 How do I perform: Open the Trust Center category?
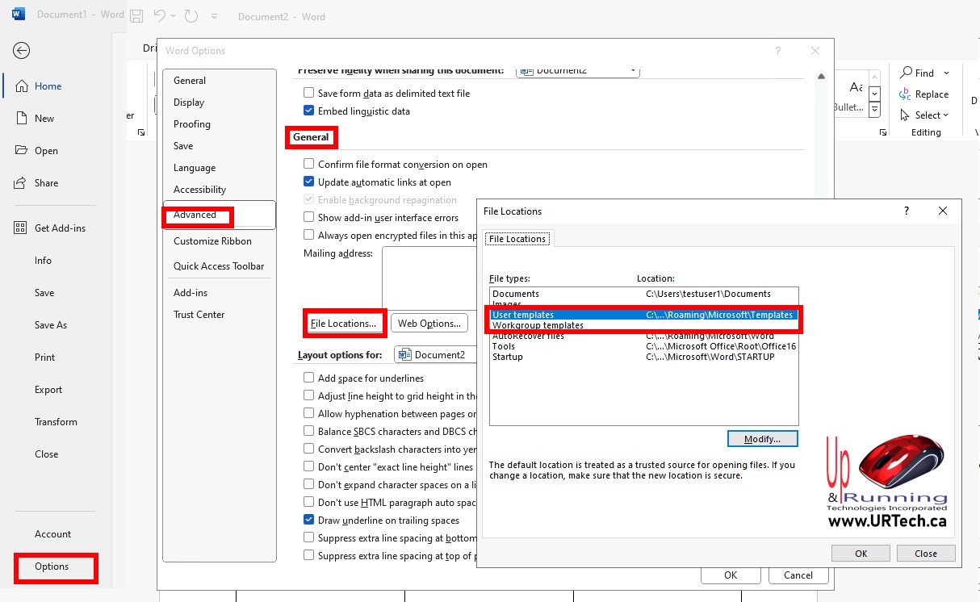click(x=199, y=315)
